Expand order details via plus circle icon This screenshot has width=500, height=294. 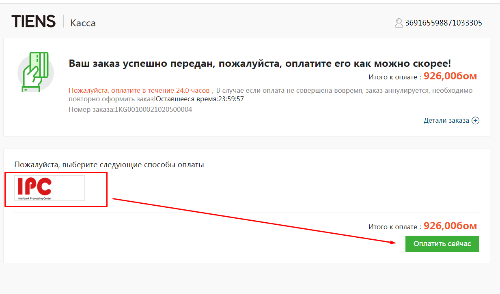pos(475,121)
